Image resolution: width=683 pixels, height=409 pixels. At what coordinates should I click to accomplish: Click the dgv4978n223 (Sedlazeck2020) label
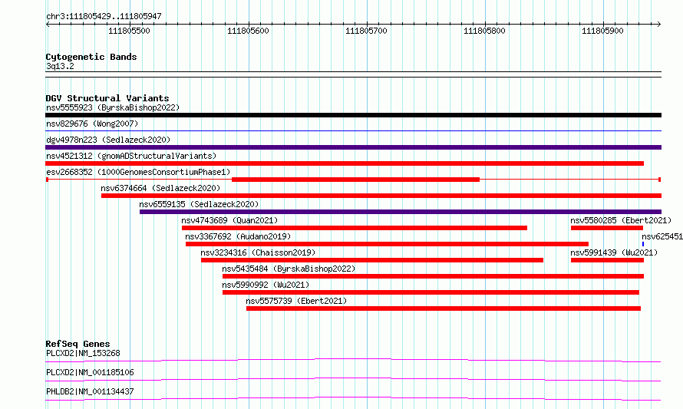click(108, 140)
